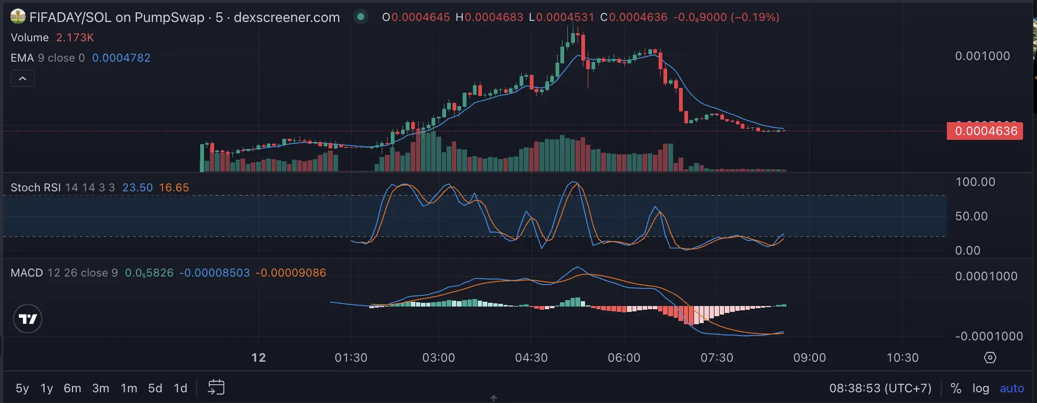
Task: Toggle auto scale mode
Action: [1012, 388]
